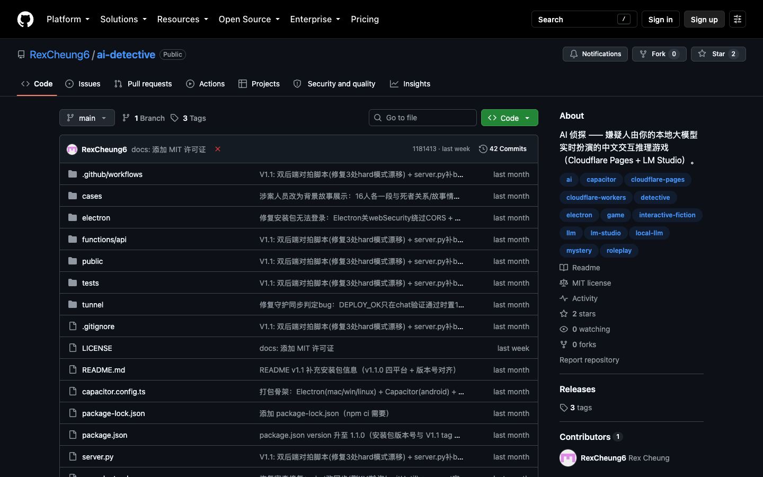
Task: Click the book icon beside Readme
Action: tap(564, 268)
